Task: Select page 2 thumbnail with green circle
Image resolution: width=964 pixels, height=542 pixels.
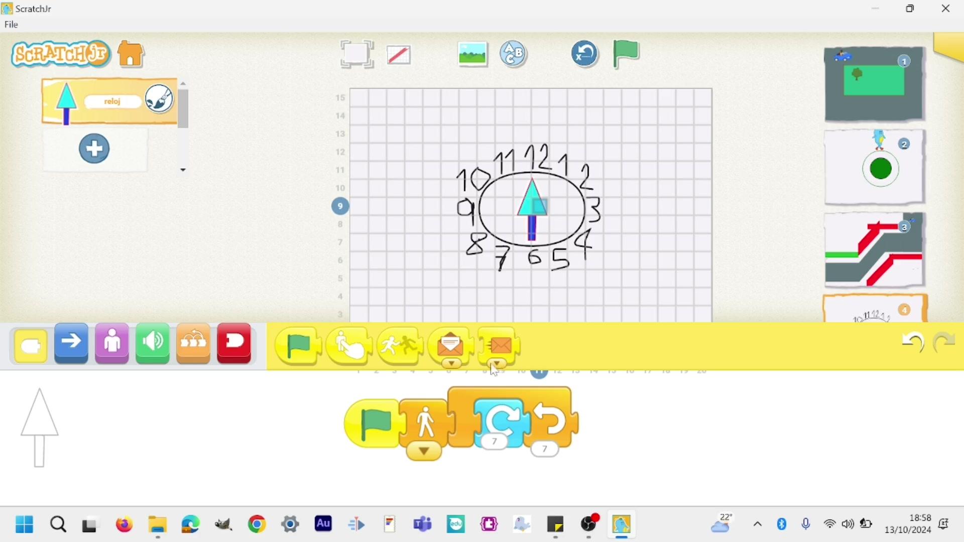Action: coord(874,167)
